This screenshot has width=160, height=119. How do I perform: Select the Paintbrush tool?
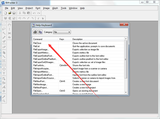tap(4, 41)
